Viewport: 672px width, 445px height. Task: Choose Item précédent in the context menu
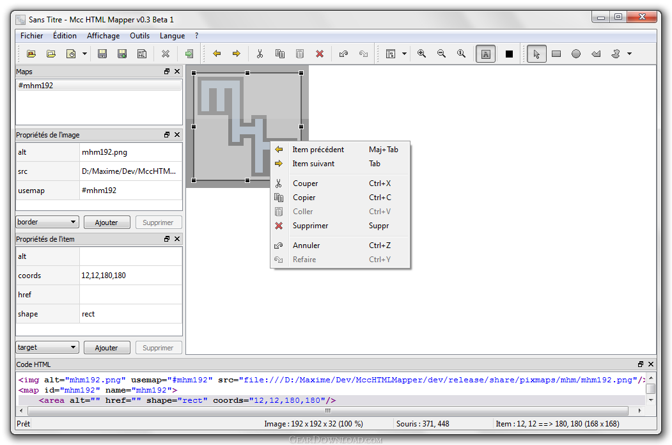340,150
